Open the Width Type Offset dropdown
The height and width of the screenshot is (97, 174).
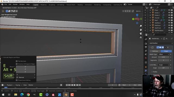(x=164, y=54)
